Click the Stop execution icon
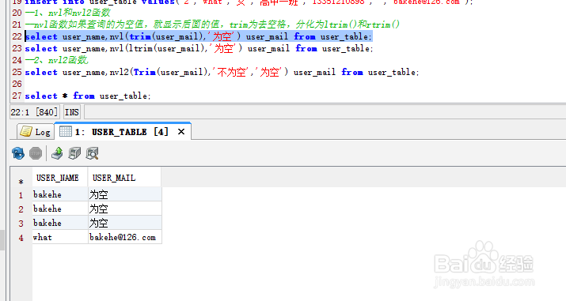566x301 pixels. click(36, 153)
